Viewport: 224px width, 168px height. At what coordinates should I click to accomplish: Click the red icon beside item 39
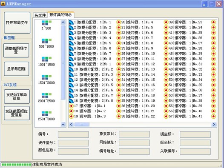(x=166, y=22)
